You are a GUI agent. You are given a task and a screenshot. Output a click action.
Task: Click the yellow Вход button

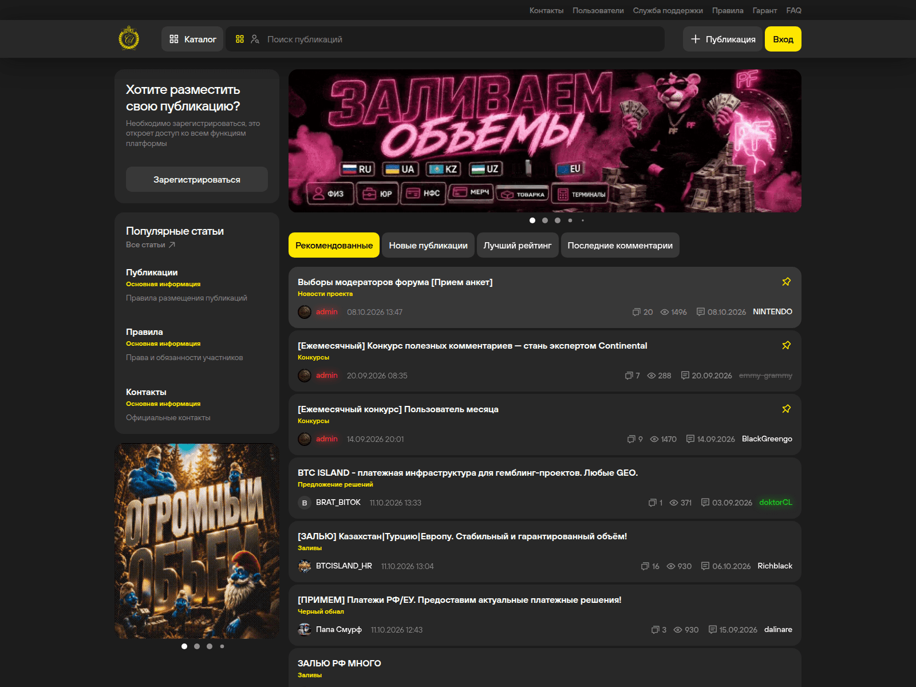click(x=783, y=39)
